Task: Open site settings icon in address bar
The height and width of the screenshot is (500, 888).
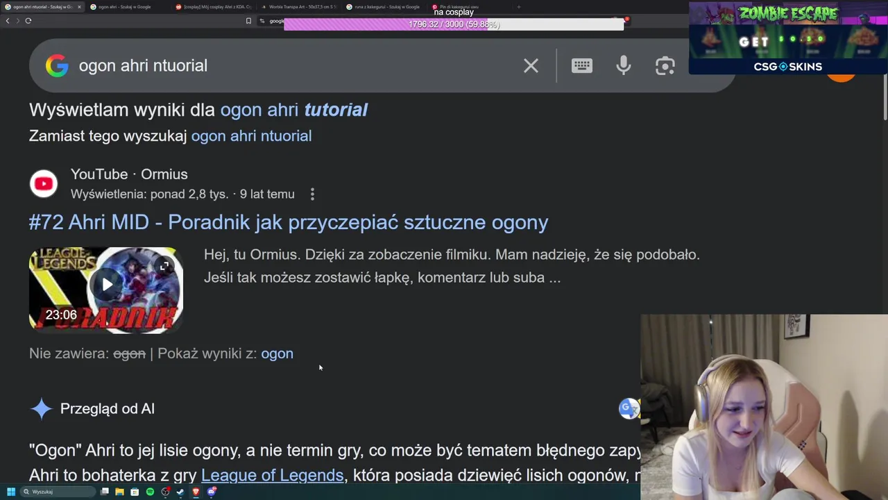Action: [x=262, y=21]
